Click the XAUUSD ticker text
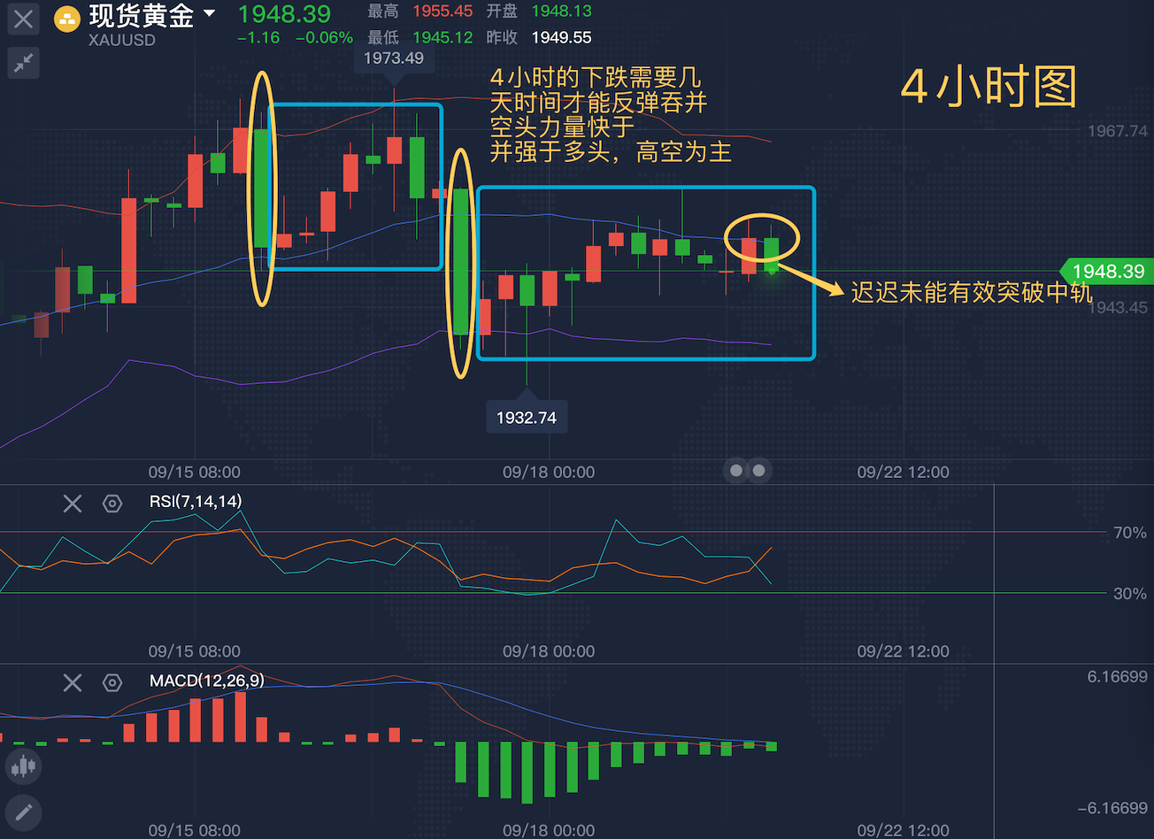 coord(122,40)
